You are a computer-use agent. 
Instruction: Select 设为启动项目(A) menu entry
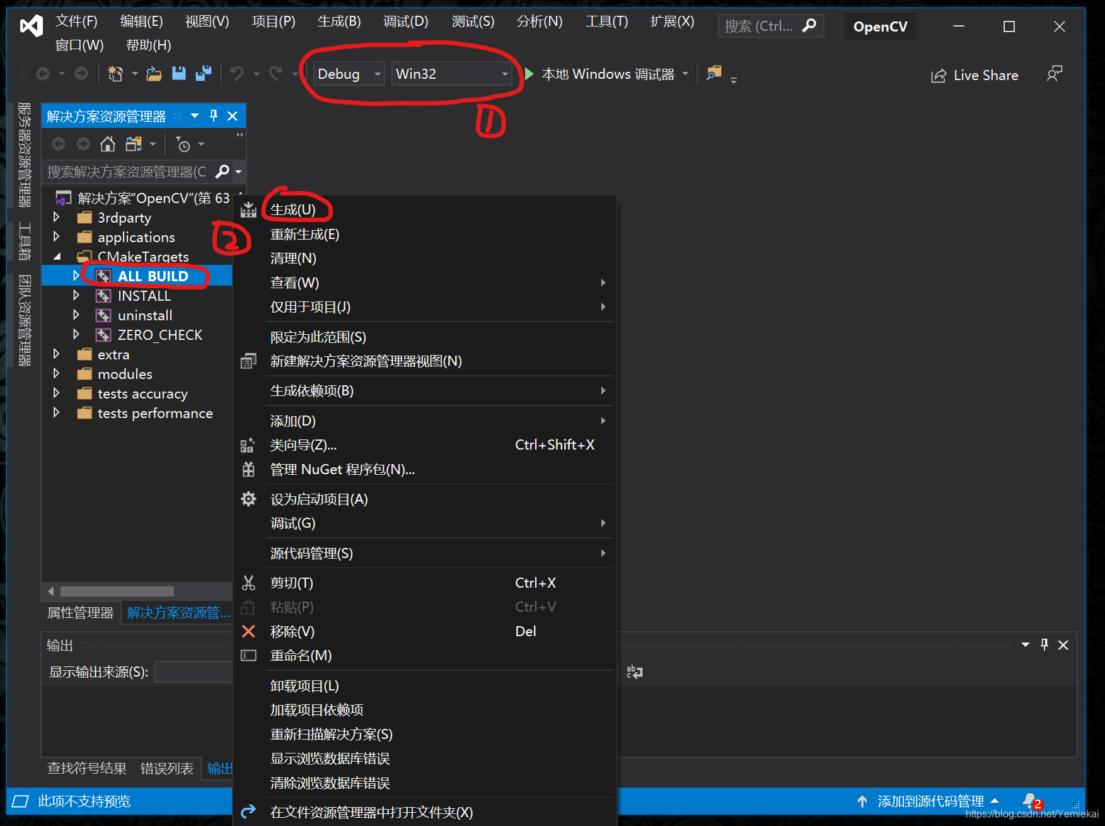[425, 499]
